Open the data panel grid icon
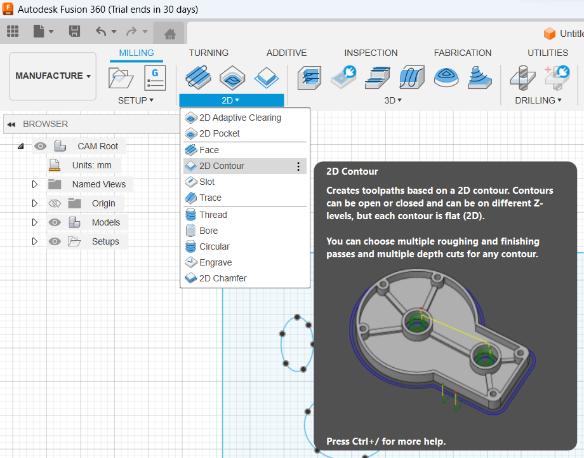 click(13, 31)
